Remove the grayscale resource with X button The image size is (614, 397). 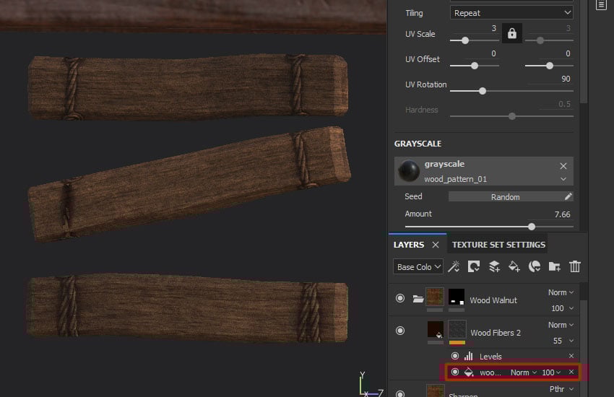563,165
